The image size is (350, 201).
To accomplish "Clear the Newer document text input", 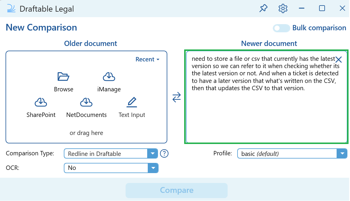I will [x=339, y=59].
